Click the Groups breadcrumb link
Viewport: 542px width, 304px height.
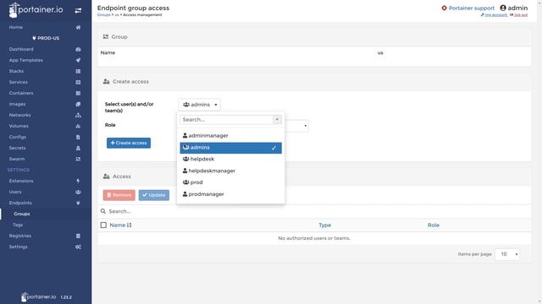click(103, 15)
